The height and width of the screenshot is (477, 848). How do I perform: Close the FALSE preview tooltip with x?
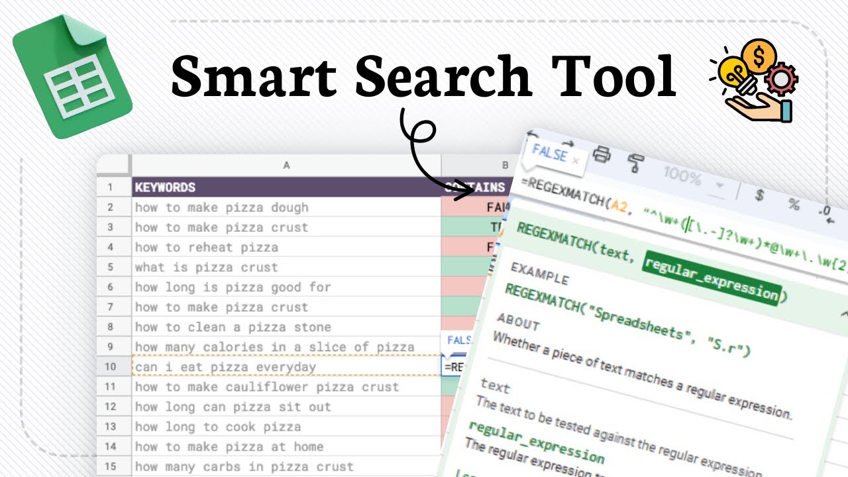575,160
